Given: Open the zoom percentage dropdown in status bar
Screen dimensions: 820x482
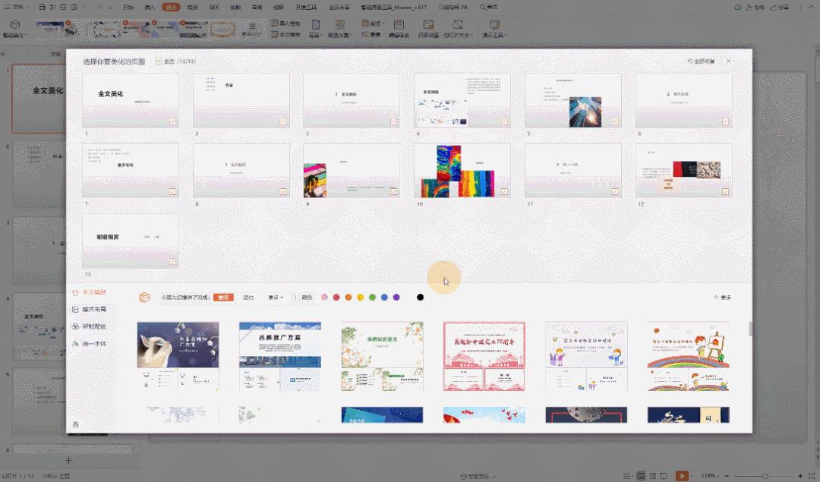Looking at the screenshot, I should 710,476.
